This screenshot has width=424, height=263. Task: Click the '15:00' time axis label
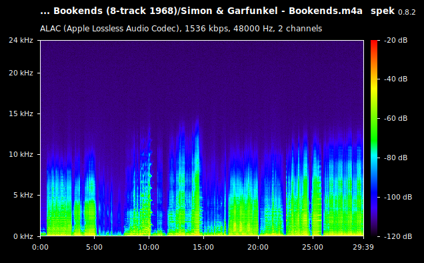pos(203,247)
